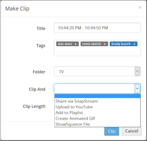
Task: Select the brady bunch tag label
Action: pyautogui.click(x=121, y=44)
